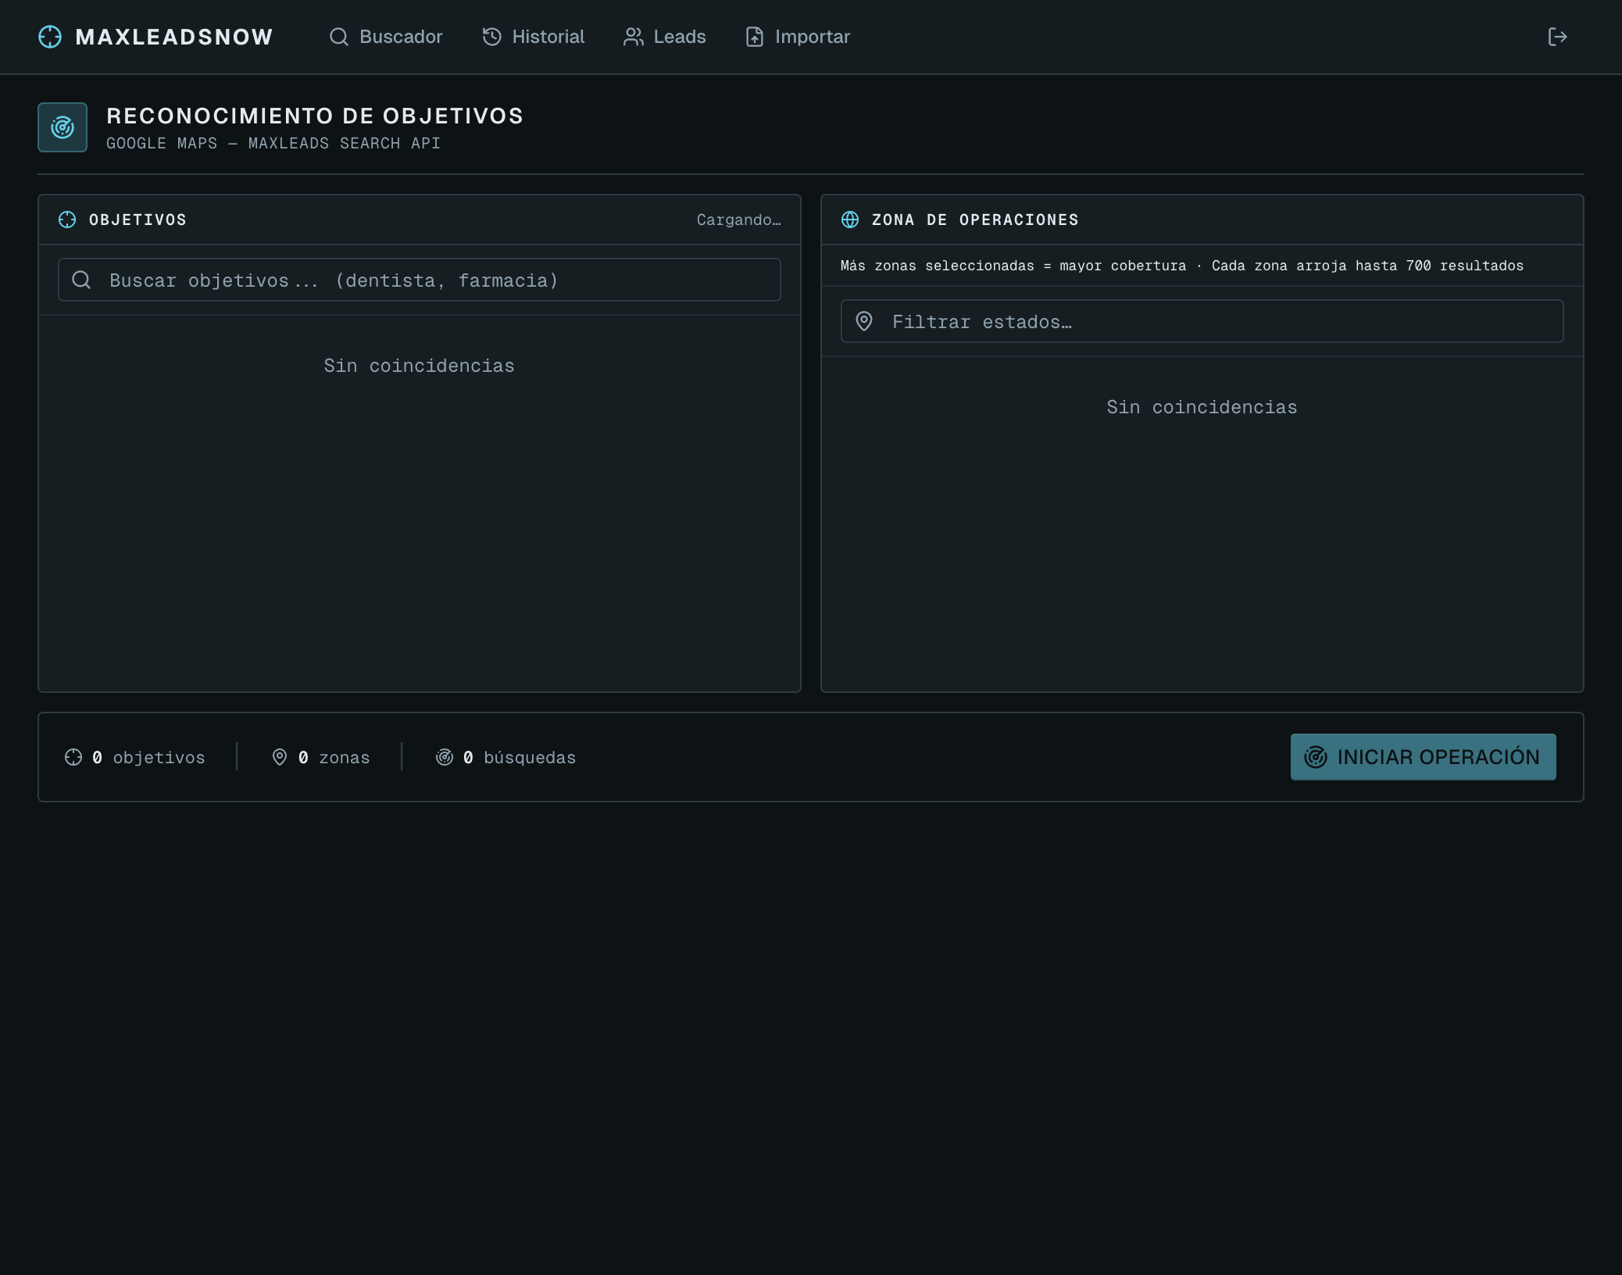Viewport: 1622px width, 1275px height.
Task: Focus the Filtrar estados input field
Action: 1219,321
